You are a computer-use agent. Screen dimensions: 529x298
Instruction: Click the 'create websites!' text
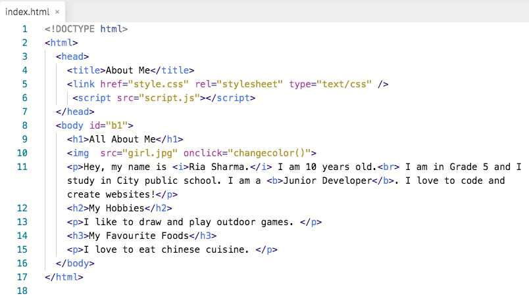click(111, 195)
